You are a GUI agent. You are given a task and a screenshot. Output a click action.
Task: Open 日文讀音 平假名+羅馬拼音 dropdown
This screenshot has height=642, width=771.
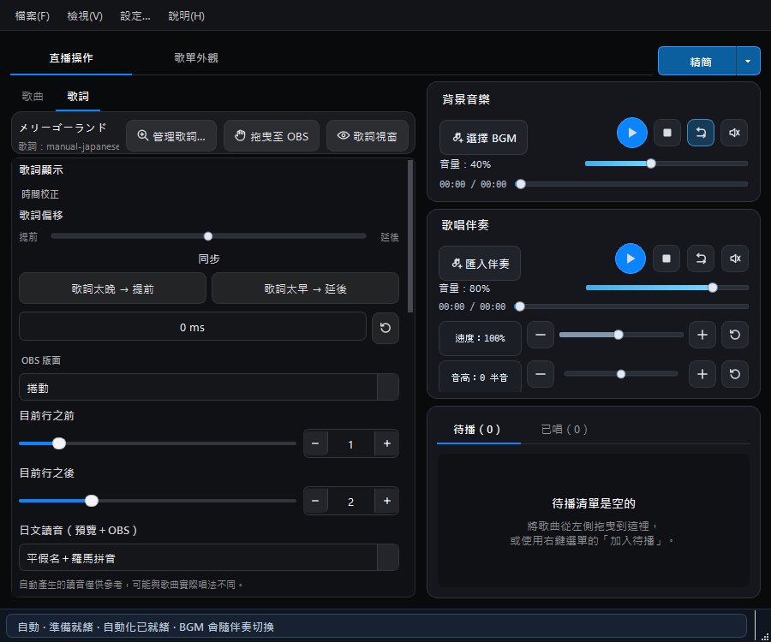point(209,557)
